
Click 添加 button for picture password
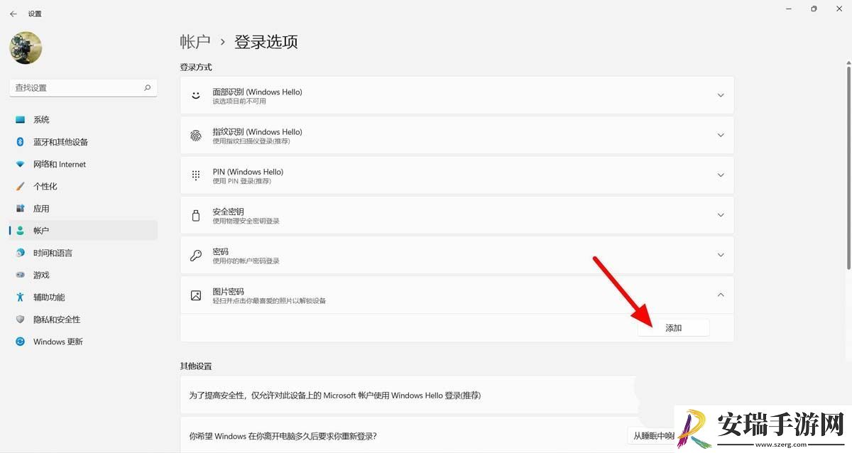click(x=673, y=327)
